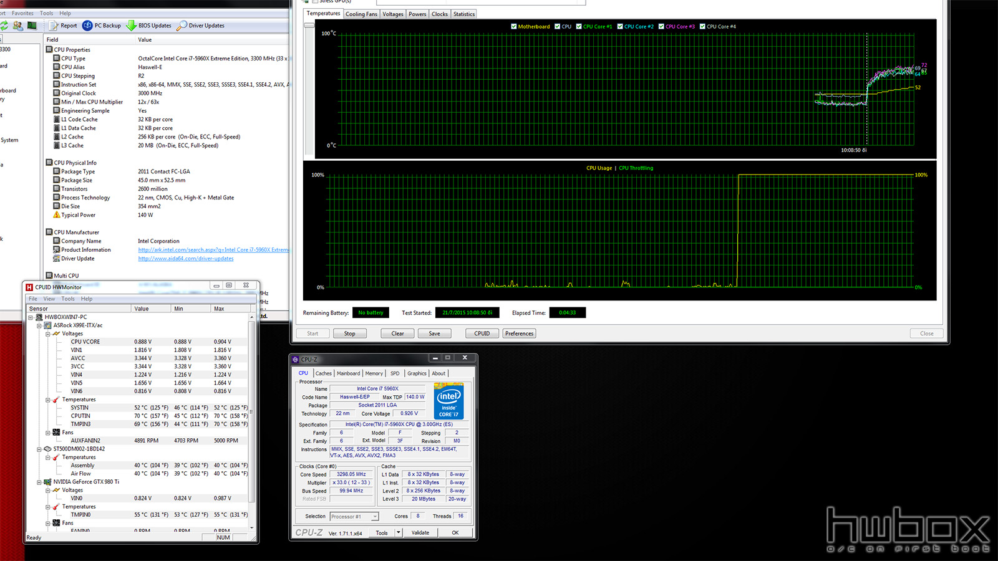Open the CPU-Z Memory tab
Image resolution: width=998 pixels, height=561 pixels.
(x=374, y=373)
